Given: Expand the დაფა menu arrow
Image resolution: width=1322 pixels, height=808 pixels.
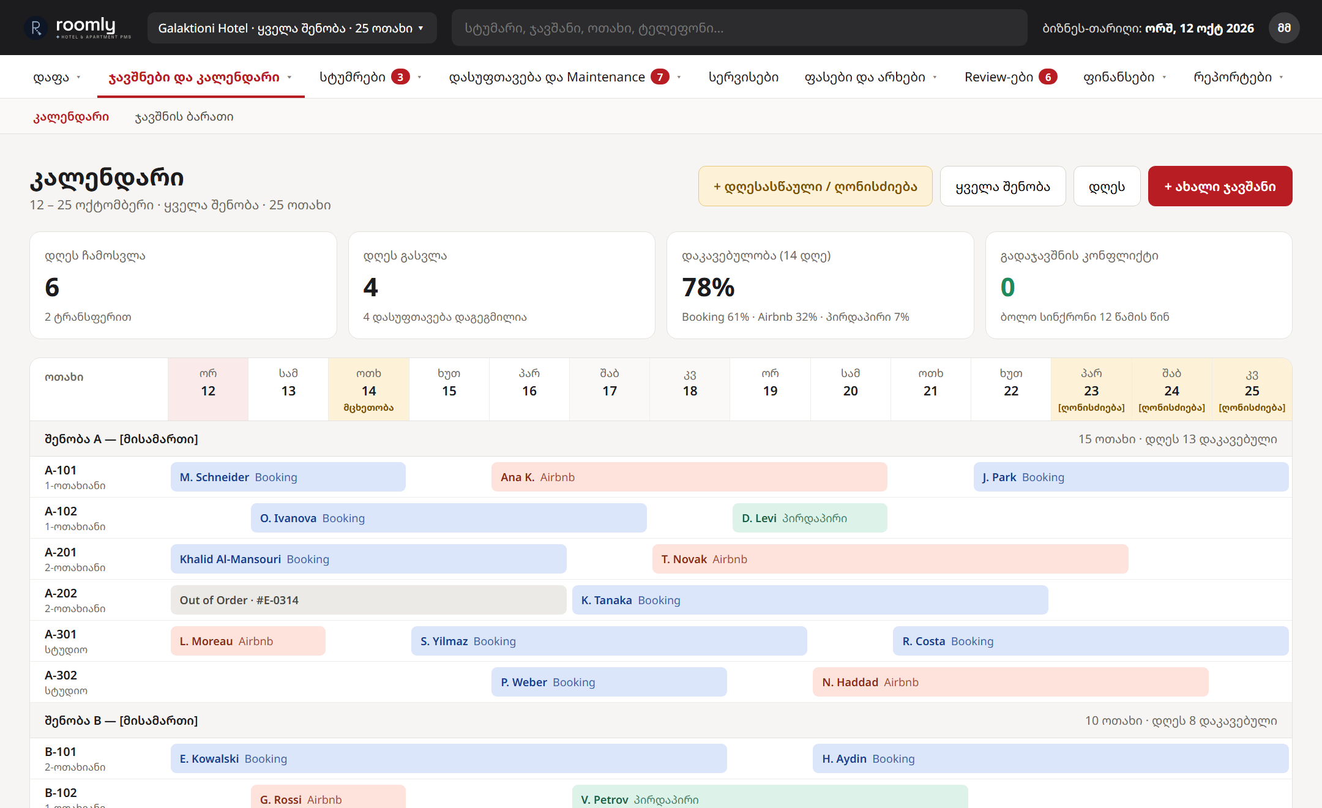Looking at the screenshot, I should (x=78, y=77).
